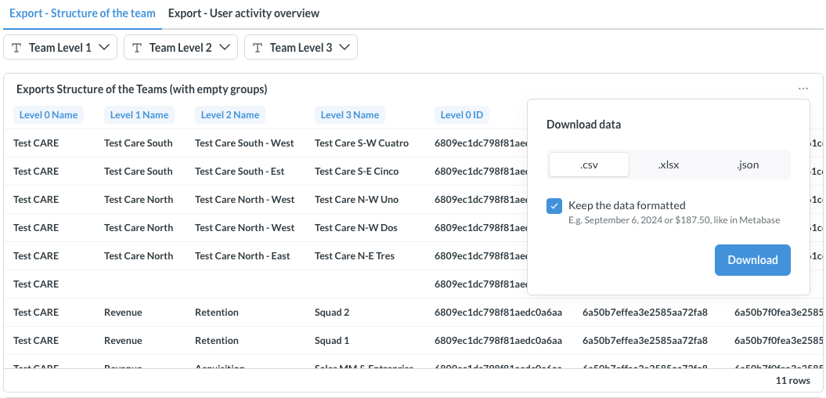Image resolution: width=826 pixels, height=398 pixels.
Task: Select cell Test Care S-E Cinco
Action: [357, 172]
